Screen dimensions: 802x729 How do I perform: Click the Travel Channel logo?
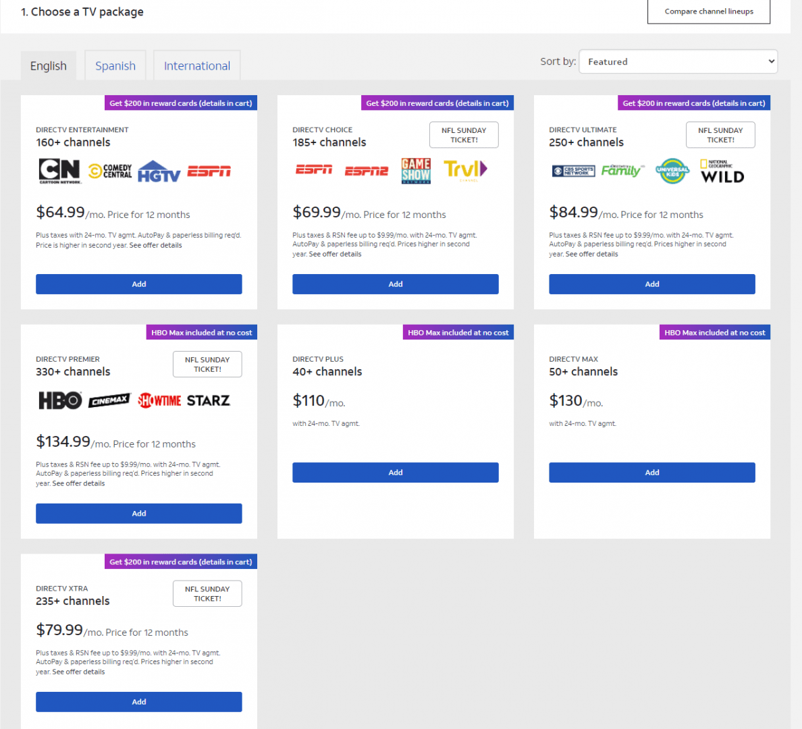465,170
